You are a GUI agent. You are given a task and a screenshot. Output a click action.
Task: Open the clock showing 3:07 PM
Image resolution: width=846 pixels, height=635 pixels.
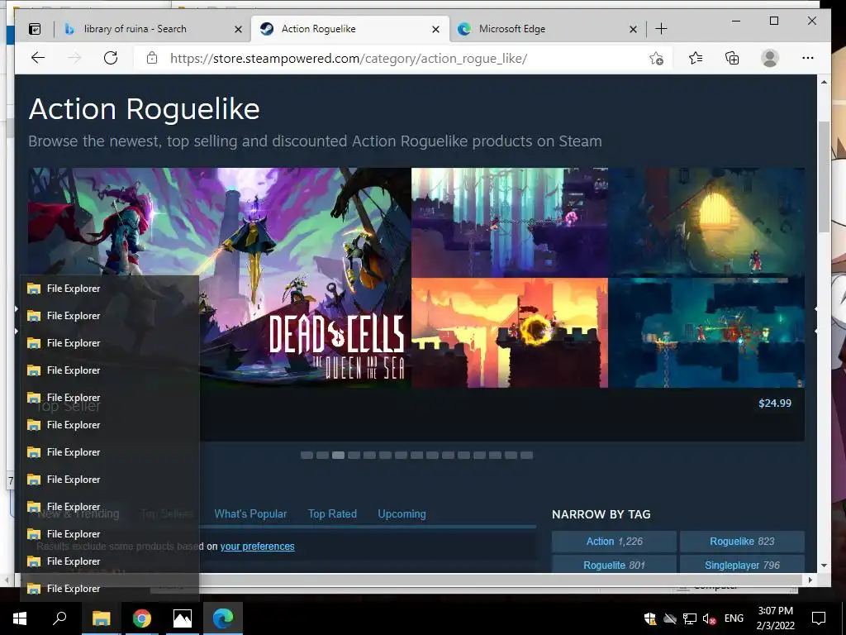[x=775, y=618]
